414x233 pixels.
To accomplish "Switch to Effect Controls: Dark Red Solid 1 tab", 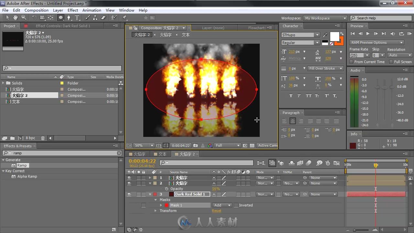I will point(63,26).
